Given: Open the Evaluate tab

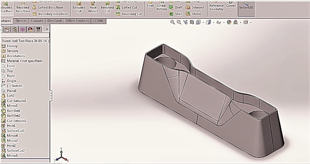Looking at the screenshot, I should pos(37,21).
